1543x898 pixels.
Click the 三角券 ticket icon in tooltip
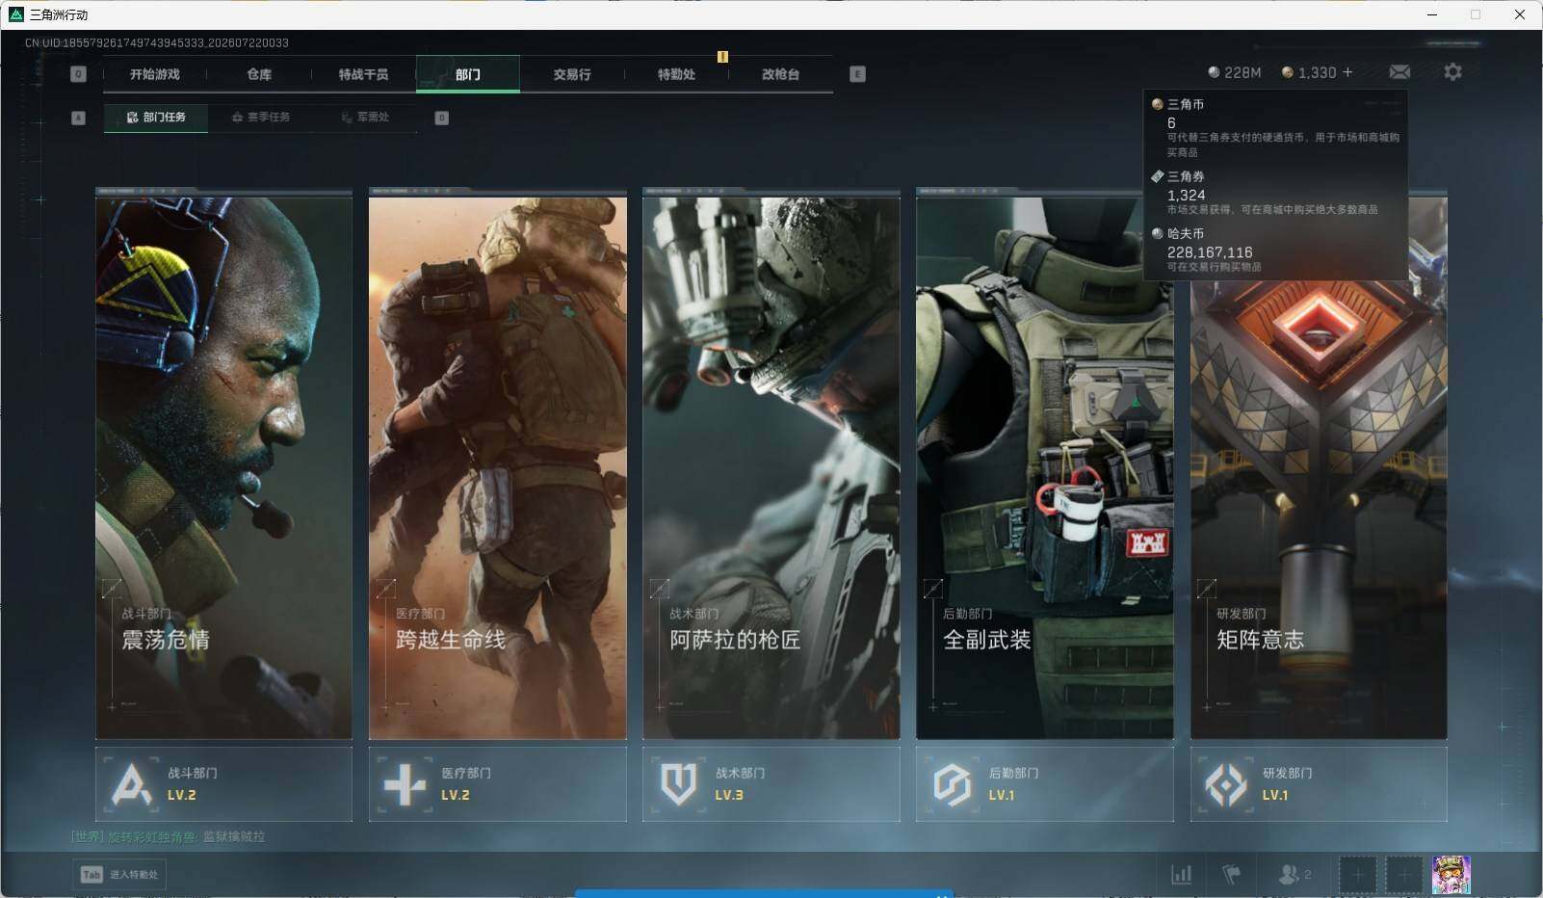tap(1158, 176)
